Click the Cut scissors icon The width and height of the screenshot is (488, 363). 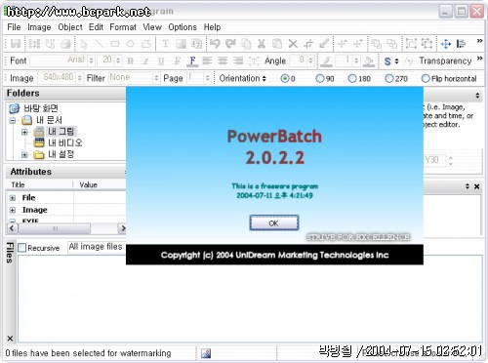pyautogui.click(x=262, y=44)
